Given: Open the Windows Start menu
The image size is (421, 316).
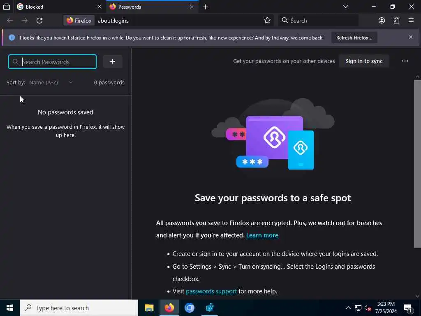Looking at the screenshot, I should 10,308.
